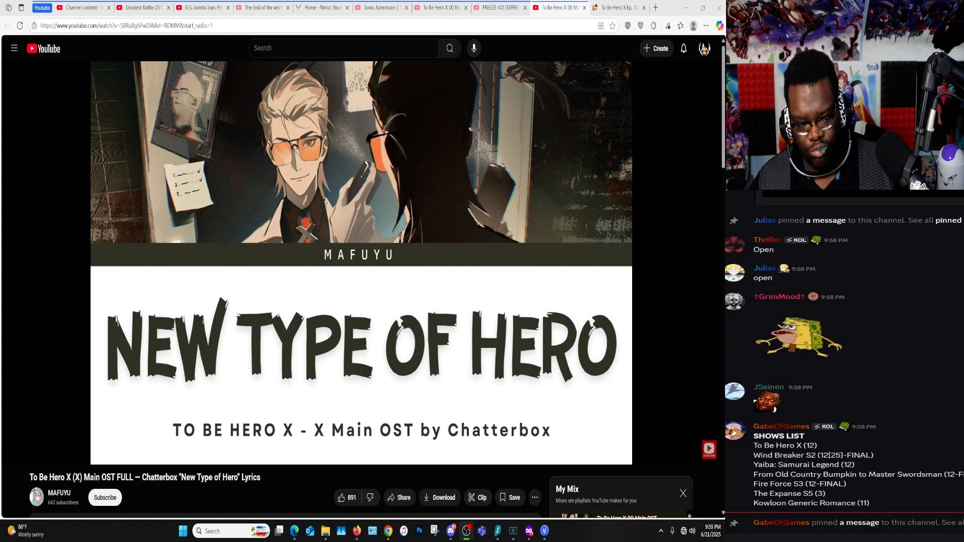Download the video
The height and width of the screenshot is (542, 964).
tap(439, 497)
